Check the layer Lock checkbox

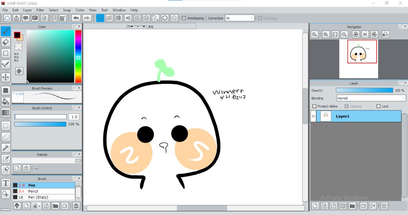coord(379,106)
